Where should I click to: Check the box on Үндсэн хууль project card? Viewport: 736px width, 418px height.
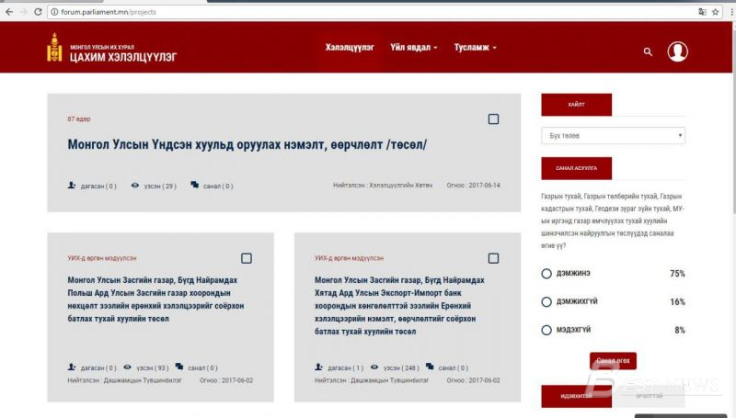(x=493, y=119)
